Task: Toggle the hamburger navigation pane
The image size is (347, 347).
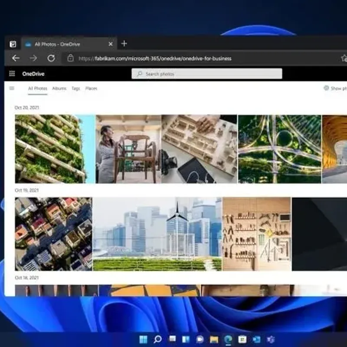Action: click(x=12, y=88)
